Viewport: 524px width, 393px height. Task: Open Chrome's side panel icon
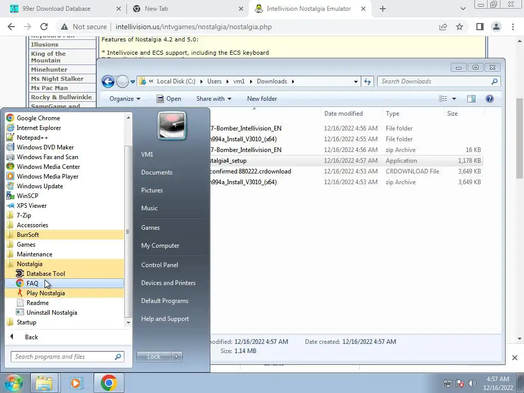480,27
